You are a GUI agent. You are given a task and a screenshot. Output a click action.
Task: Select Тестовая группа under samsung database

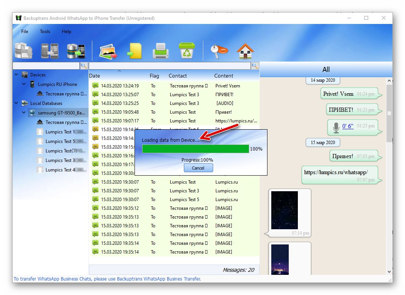click(x=62, y=122)
